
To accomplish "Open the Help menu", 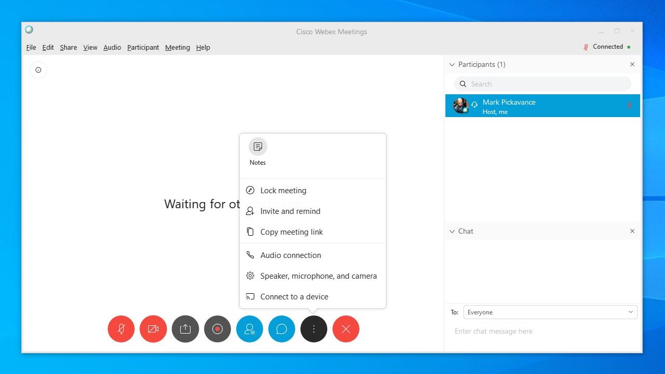I will (203, 47).
